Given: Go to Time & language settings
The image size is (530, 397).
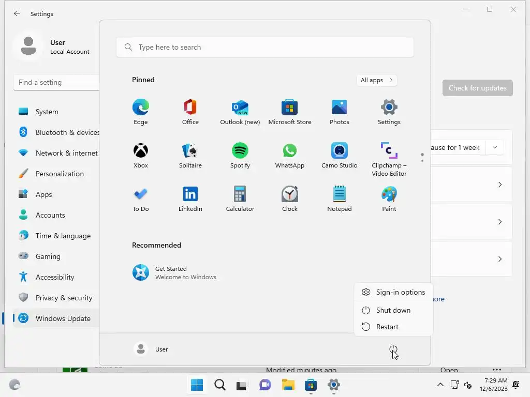Looking at the screenshot, I should click(x=56, y=236).
